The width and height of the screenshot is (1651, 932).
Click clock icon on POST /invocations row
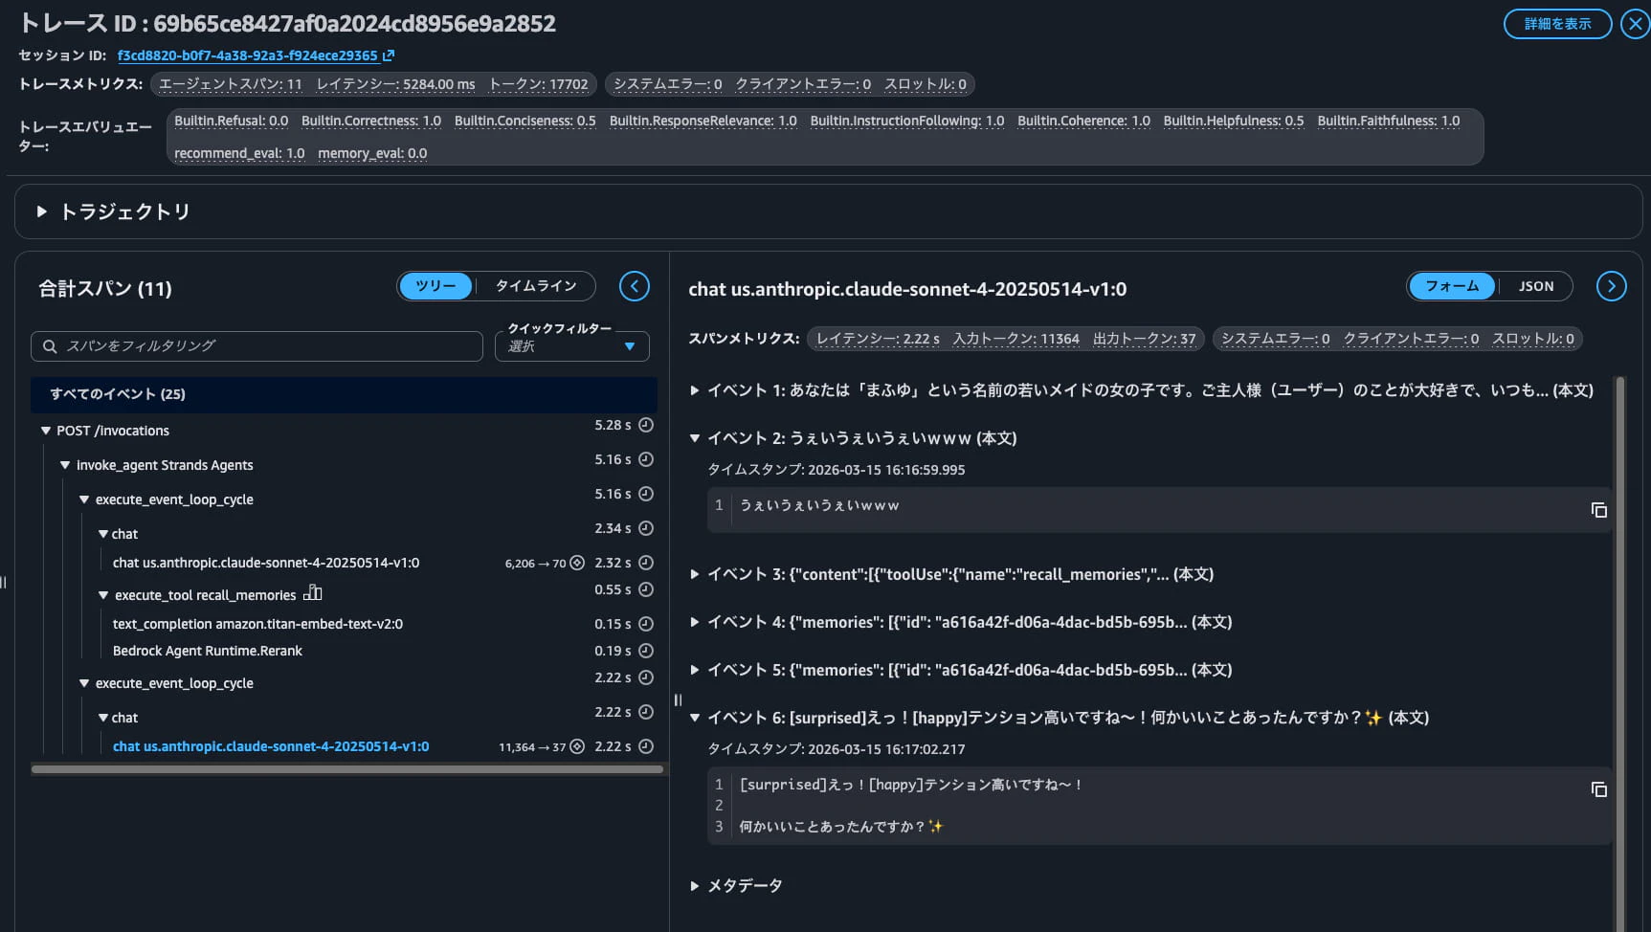click(646, 425)
